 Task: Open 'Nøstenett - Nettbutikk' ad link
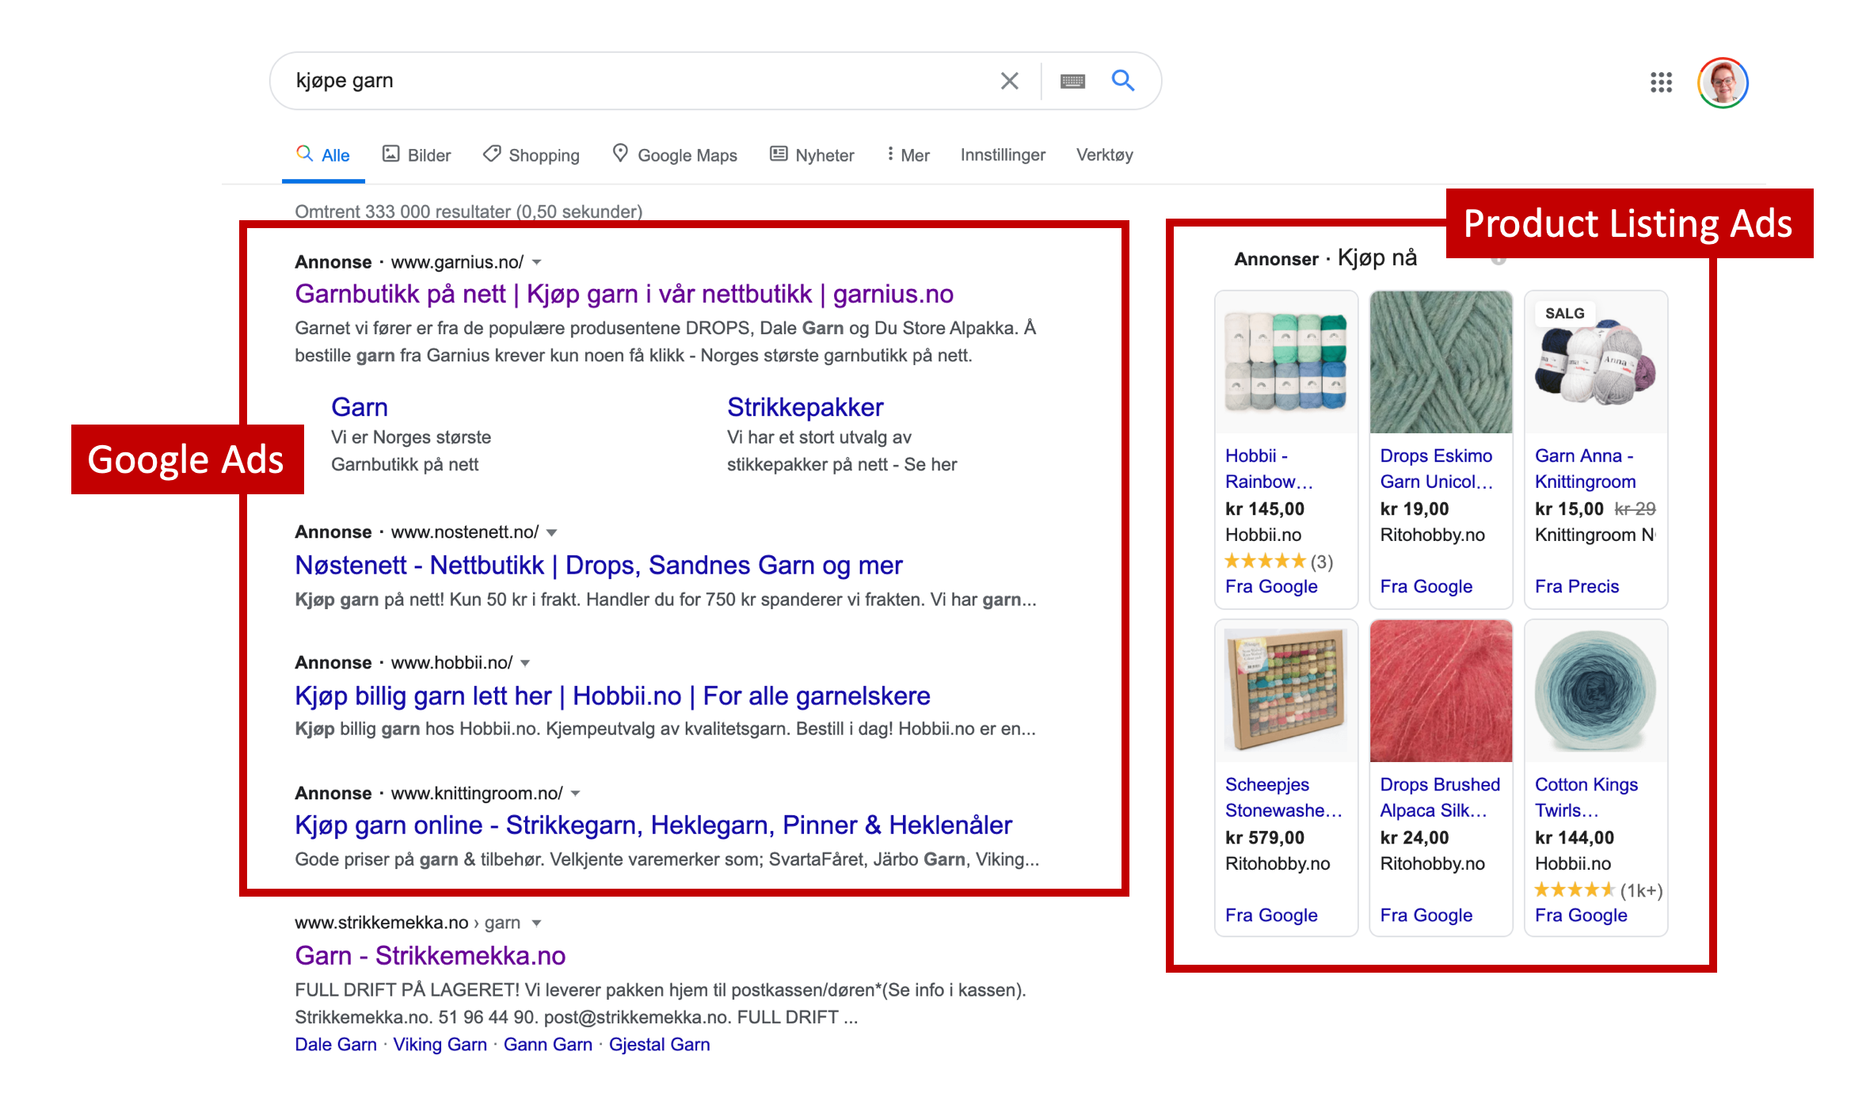599,566
